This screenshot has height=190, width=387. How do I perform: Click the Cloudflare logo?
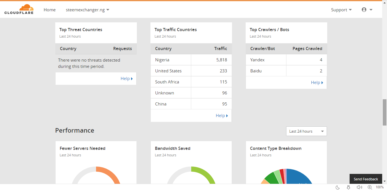19,9
